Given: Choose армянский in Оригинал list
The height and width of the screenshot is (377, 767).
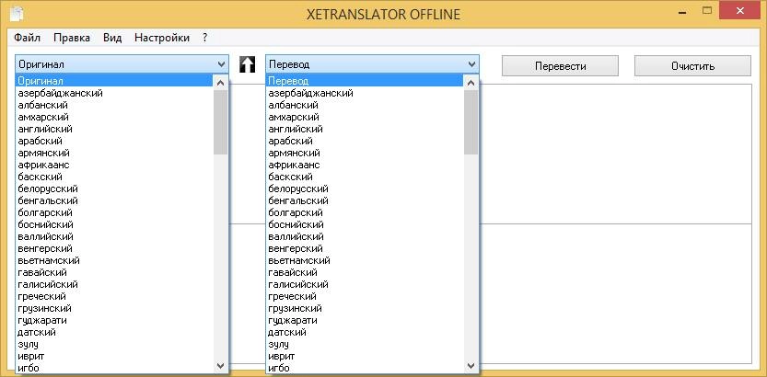Looking at the screenshot, I should [x=114, y=153].
